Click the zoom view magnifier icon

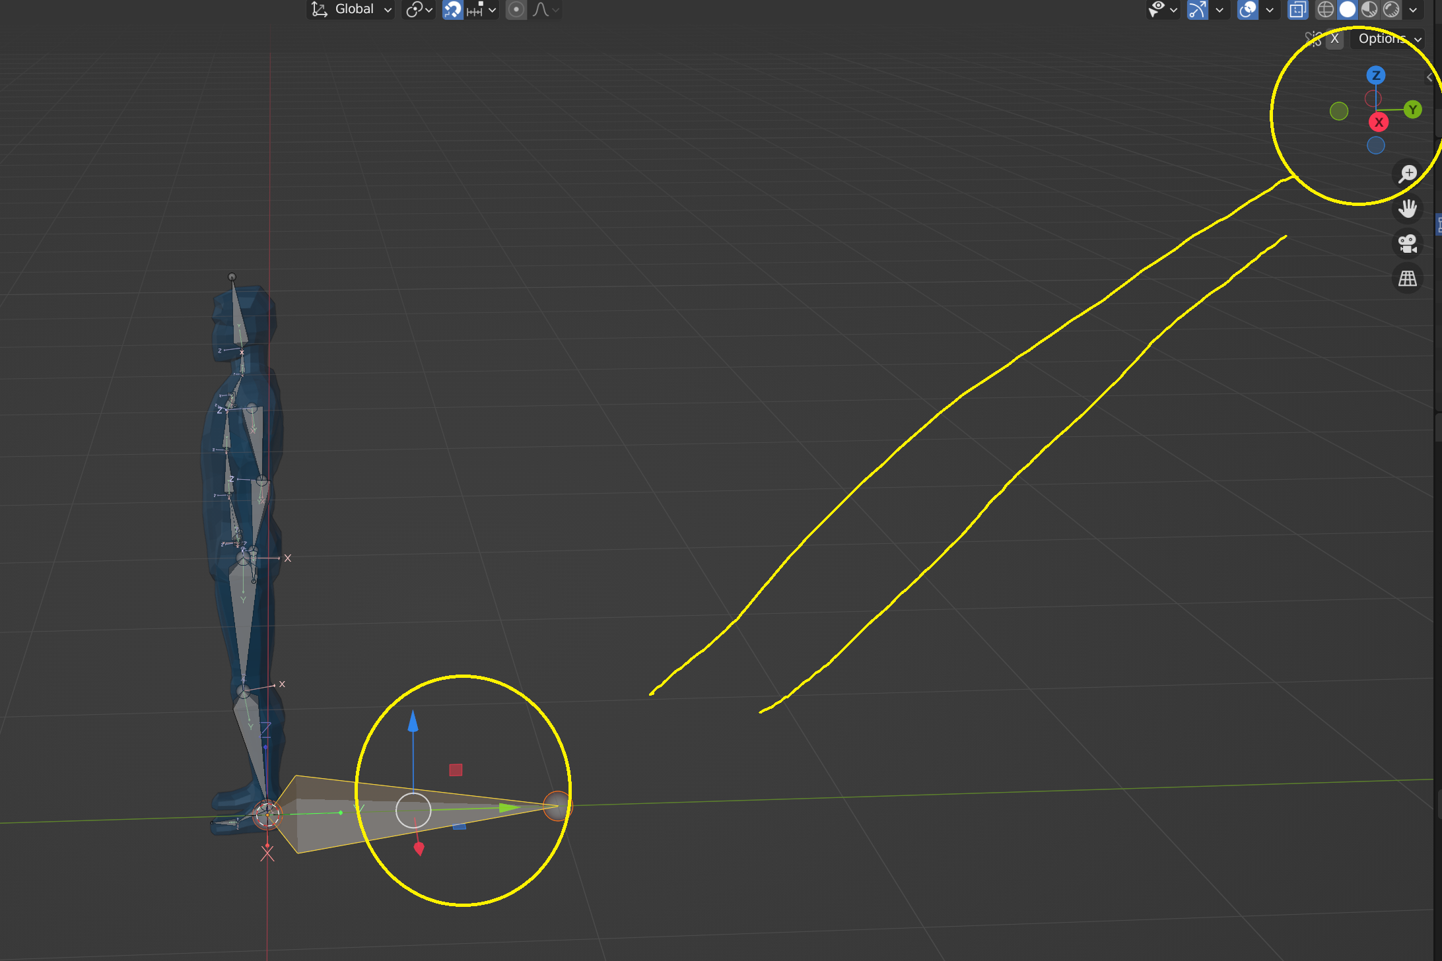click(x=1408, y=174)
